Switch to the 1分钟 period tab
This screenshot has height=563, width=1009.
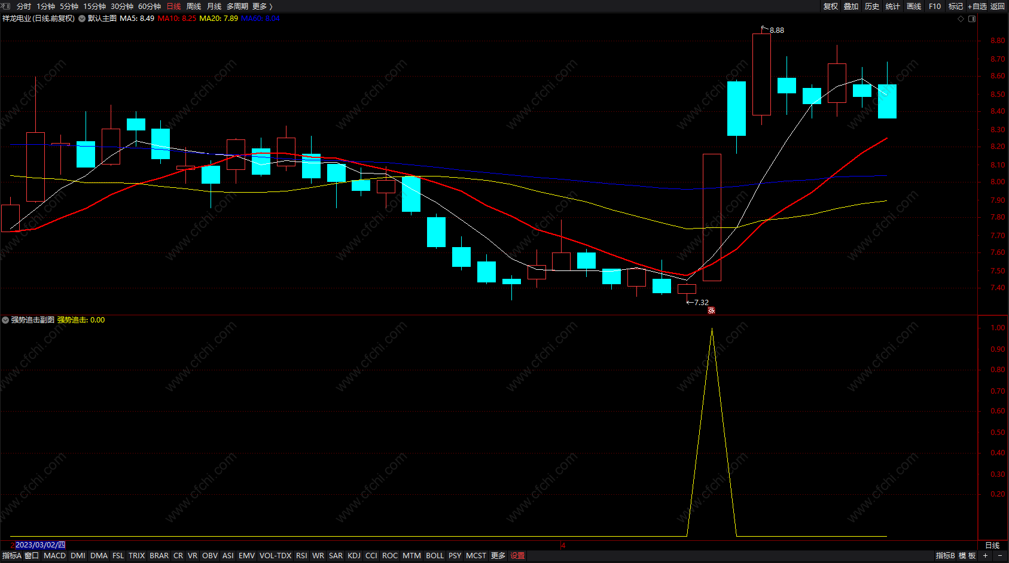[45, 6]
